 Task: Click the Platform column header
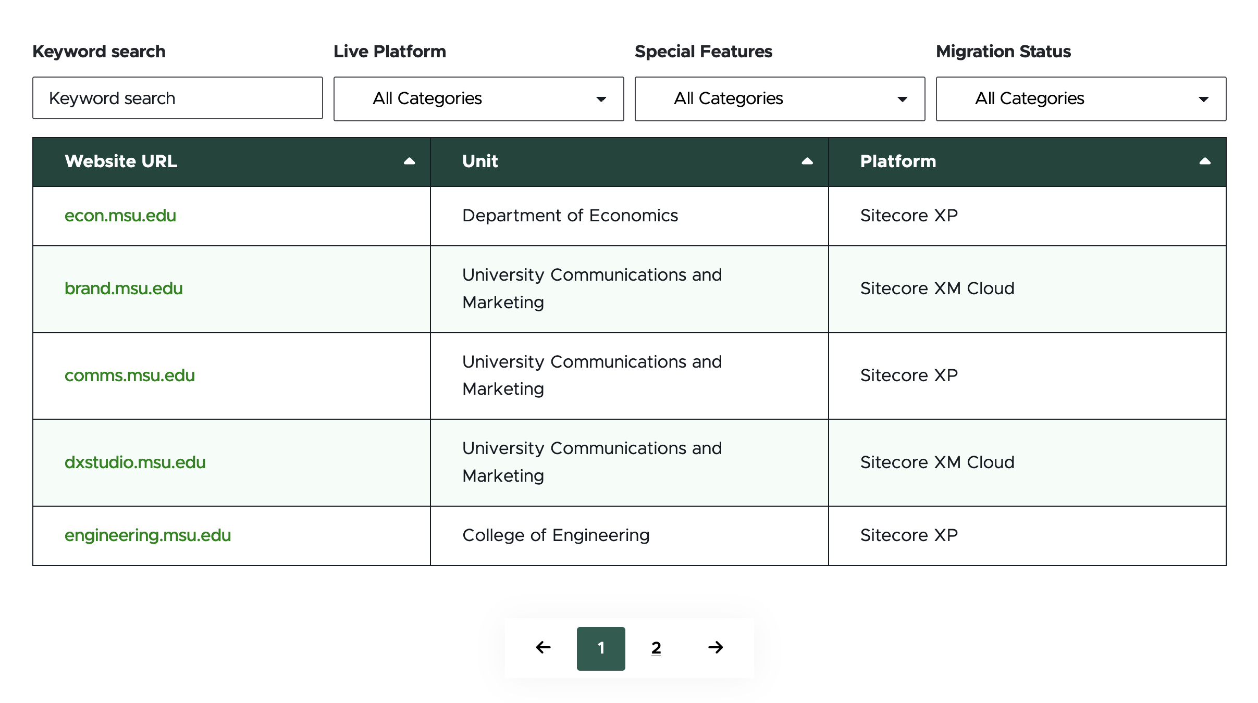click(1027, 162)
